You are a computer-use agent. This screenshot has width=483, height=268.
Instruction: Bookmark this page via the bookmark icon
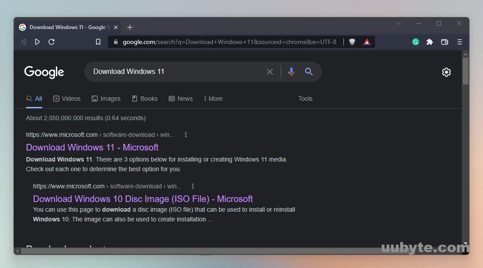[x=98, y=42]
